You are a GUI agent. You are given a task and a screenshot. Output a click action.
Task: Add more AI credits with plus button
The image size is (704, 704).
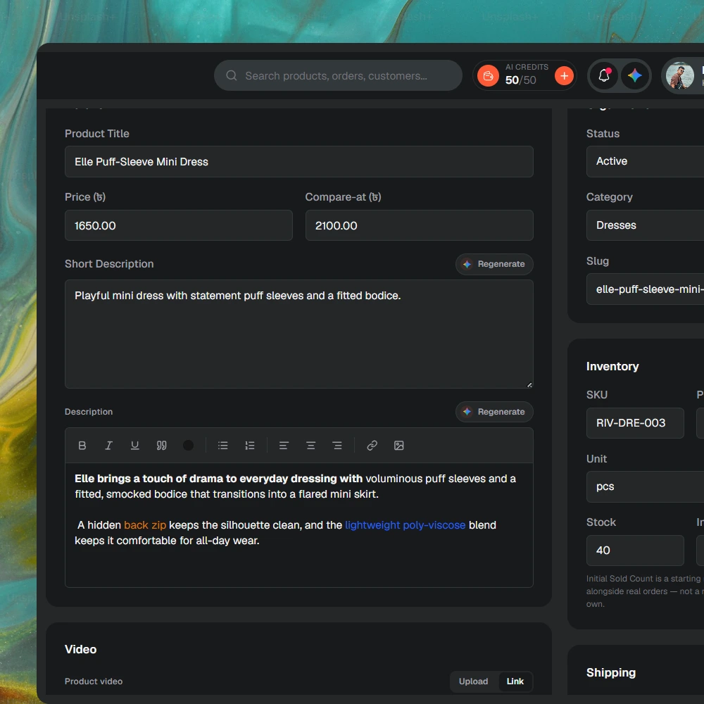(565, 75)
